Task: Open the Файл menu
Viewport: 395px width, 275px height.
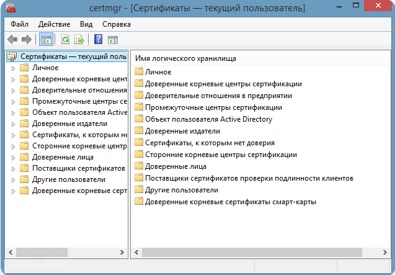Action: tap(19, 24)
